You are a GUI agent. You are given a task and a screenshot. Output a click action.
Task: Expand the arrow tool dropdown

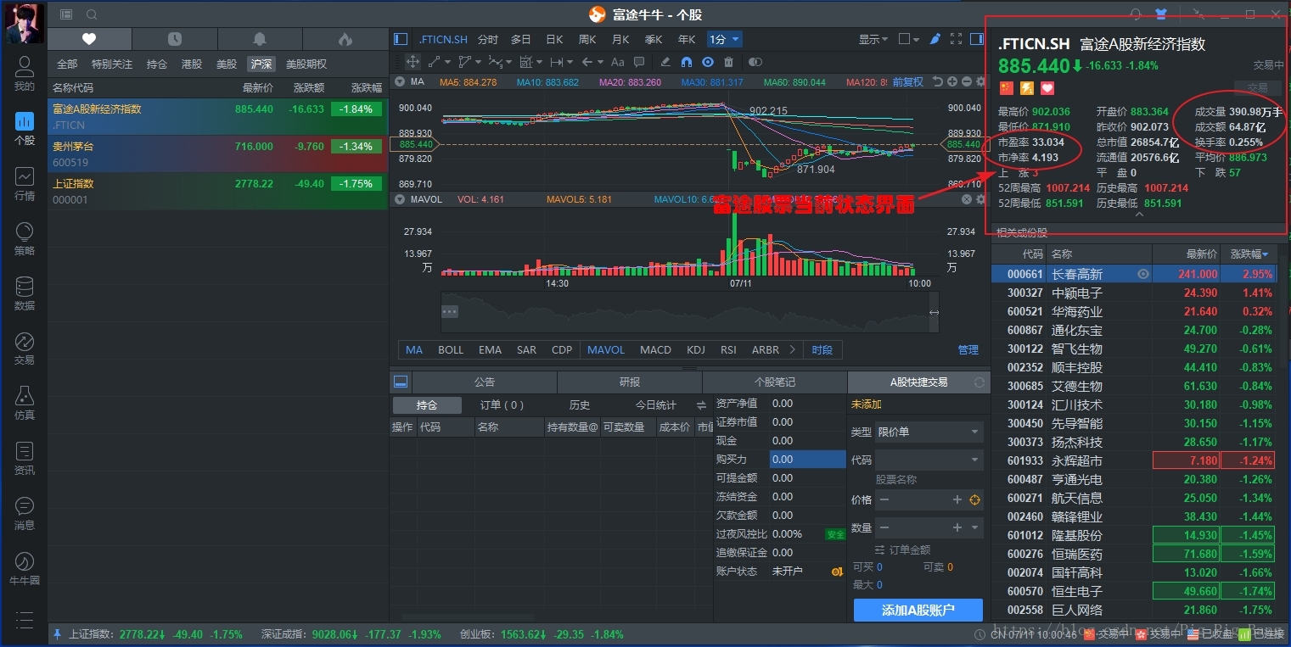click(x=601, y=62)
